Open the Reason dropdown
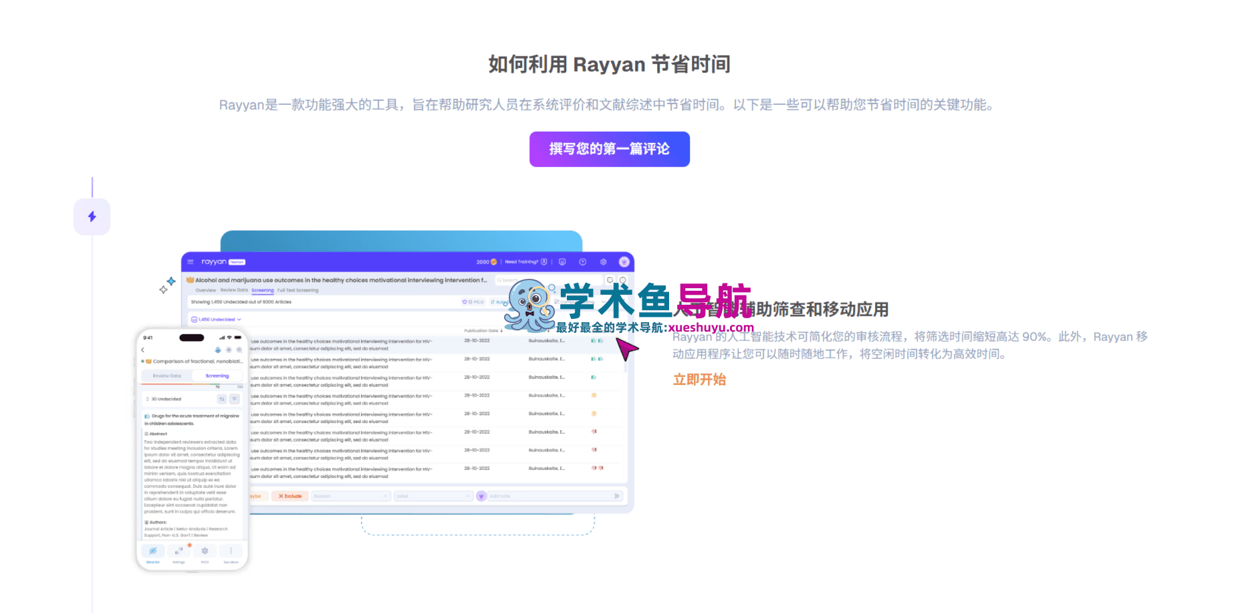 351,496
